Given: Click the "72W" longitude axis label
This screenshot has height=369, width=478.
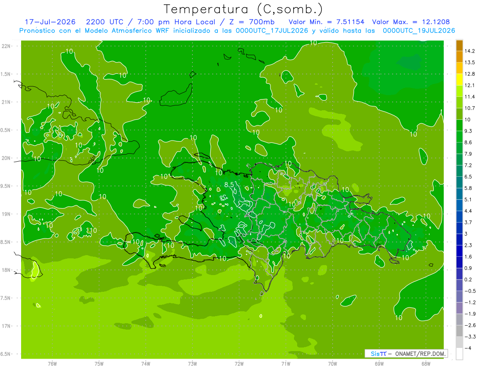Looking at the screenshot, I should (239, 363).
